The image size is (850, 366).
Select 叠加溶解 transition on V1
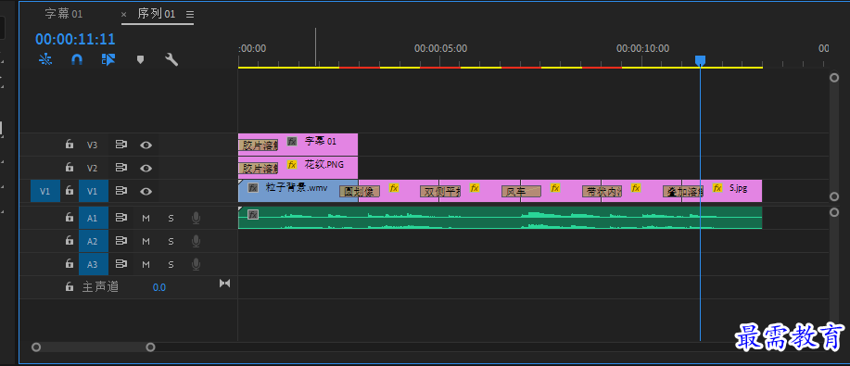(x=683, y=192)
